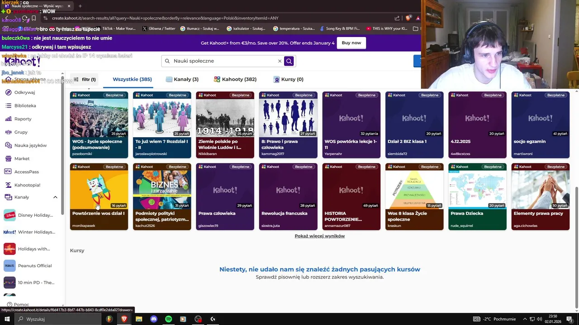
Task: Open Biblioteka in the sidebar
Action: [25, 106]
